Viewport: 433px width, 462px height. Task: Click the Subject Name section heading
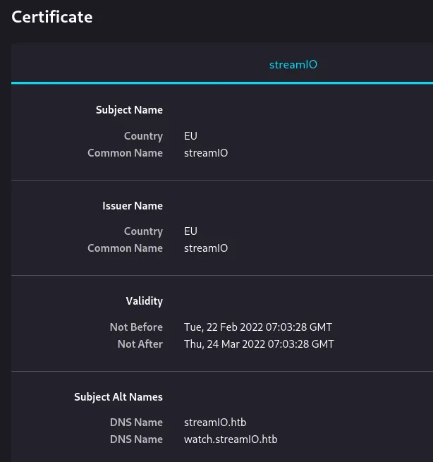tap(129, 110)
